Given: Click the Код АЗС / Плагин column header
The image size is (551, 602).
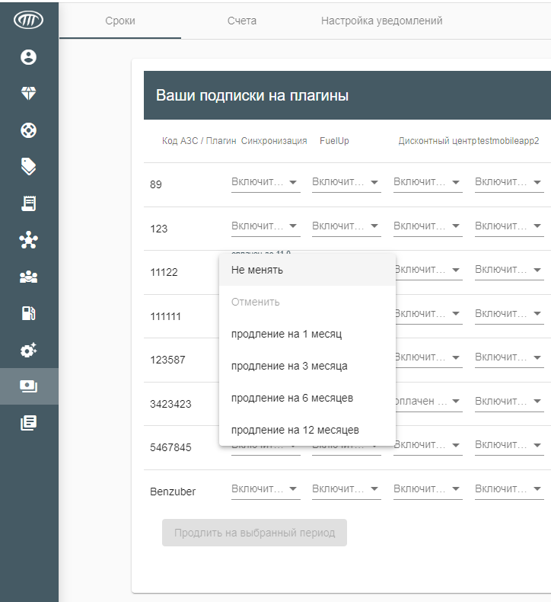Looking at the screenshot, I should click(199, 141).
